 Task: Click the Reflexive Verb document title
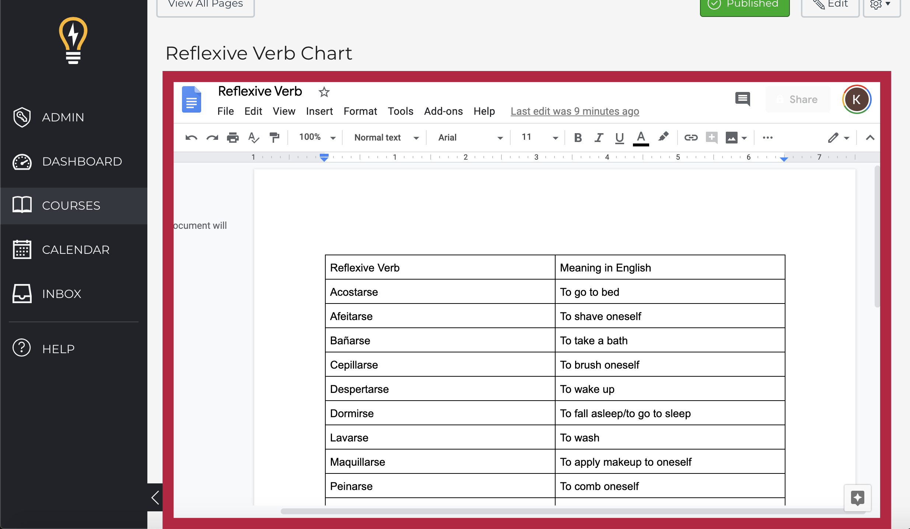pos(260,91)
